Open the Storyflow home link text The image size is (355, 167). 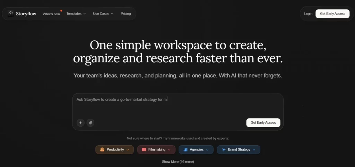click(26, 14)
